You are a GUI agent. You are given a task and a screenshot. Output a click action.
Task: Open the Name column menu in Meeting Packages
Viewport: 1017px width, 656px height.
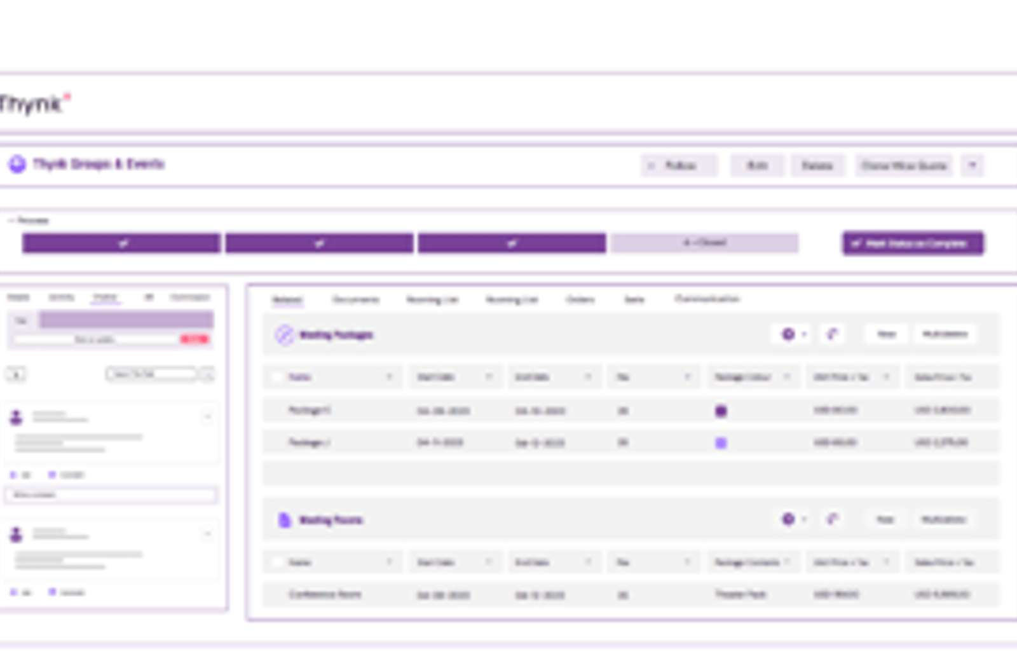click(389, 377)
